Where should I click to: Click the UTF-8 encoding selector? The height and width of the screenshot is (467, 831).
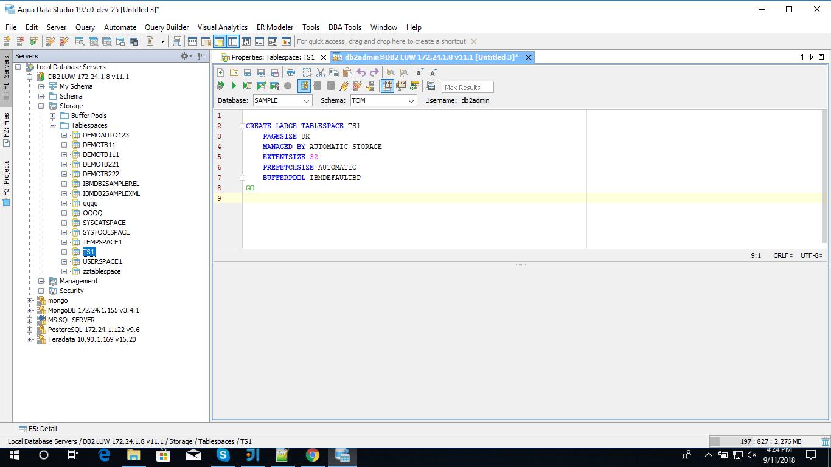[x=812, y=255]
